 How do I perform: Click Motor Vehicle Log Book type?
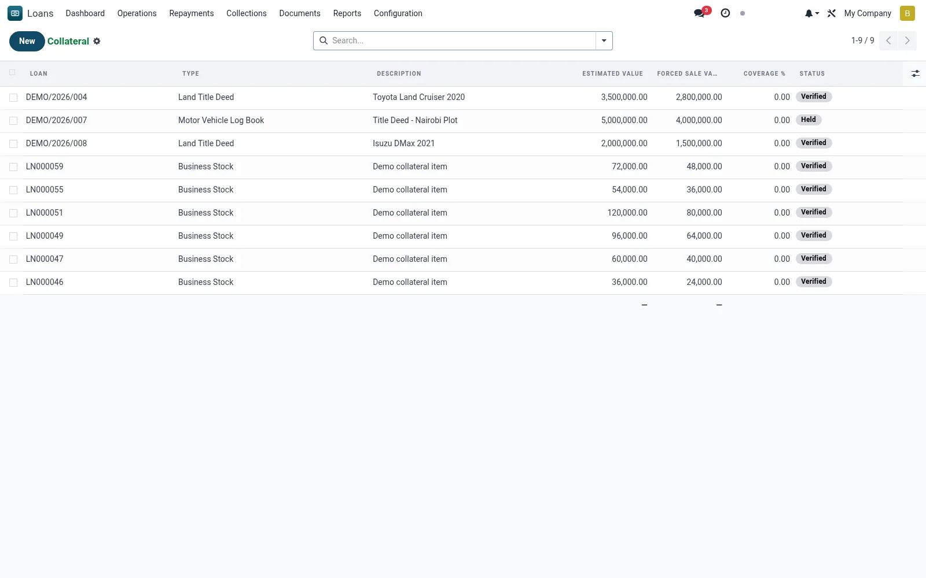(221, 120)
